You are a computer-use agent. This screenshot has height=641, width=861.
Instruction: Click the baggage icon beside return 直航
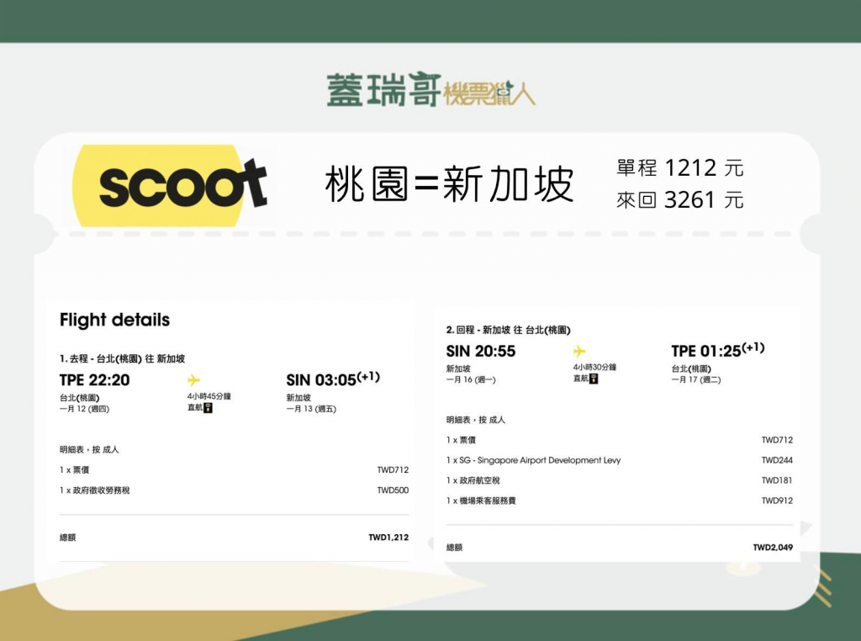pos(594,379)
